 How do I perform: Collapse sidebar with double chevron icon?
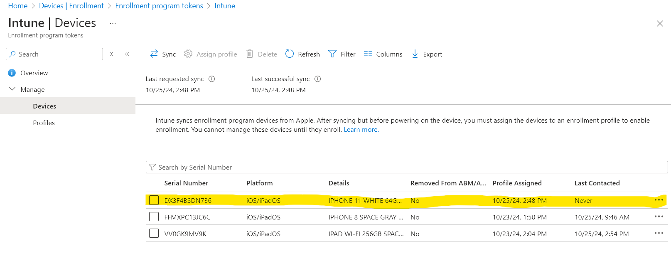tap(127, 54)
